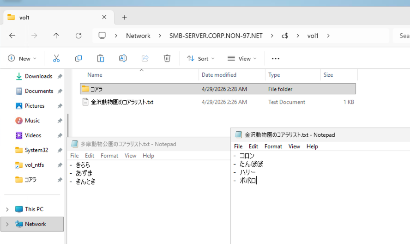Image resolution: width=410 pixels, height=244 pixels.
Task: Click the Documents icon in sidebar
Action: pyautogui.click(x=19, y=91)
